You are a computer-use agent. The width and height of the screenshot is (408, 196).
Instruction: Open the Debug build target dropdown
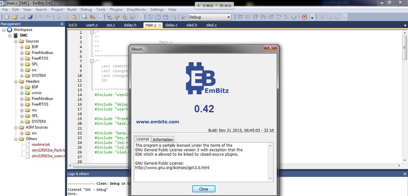click(229, 17)
